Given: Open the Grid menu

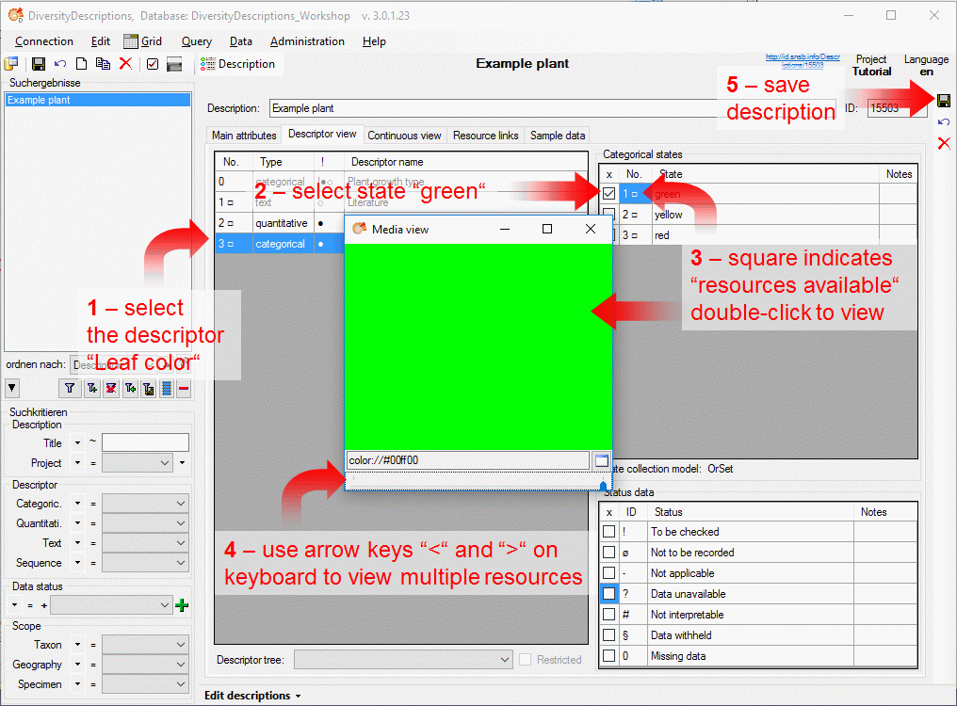Looking at the screenshot, I should 143,40.
